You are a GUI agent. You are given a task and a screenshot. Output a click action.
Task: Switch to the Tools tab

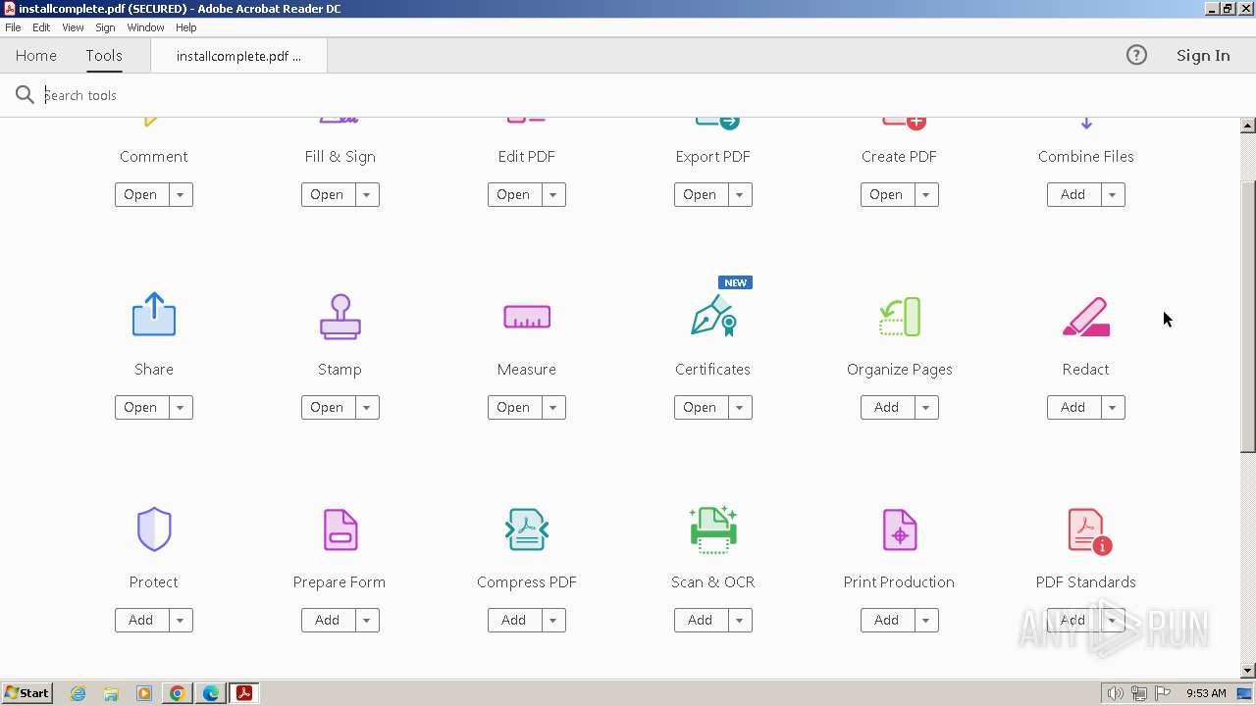(x=104, y=56)
